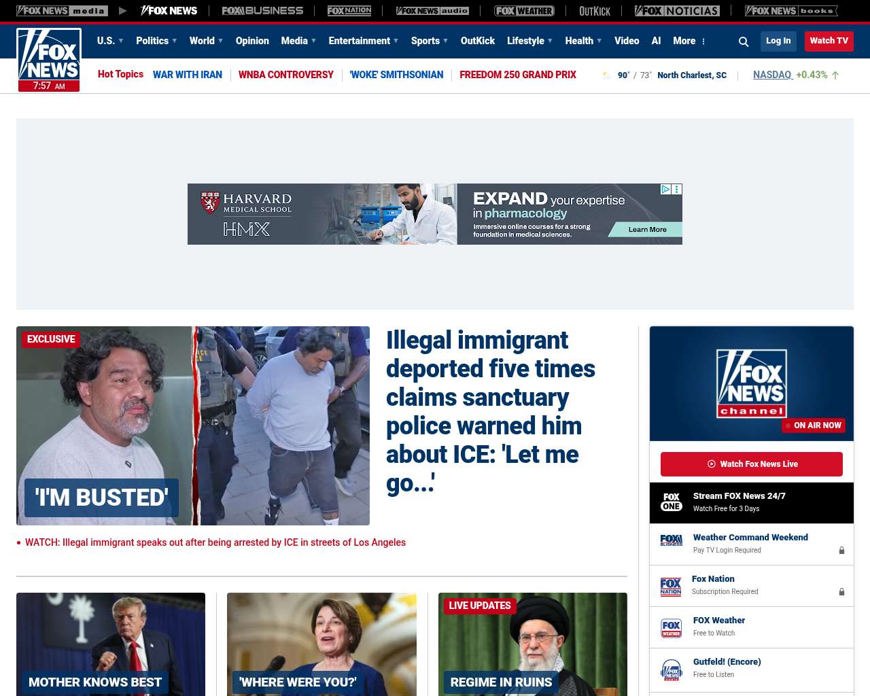Open WNBA CONTROVERSY hot topic
The width and height of the screenshot is (870, 696).
(286, 75)
